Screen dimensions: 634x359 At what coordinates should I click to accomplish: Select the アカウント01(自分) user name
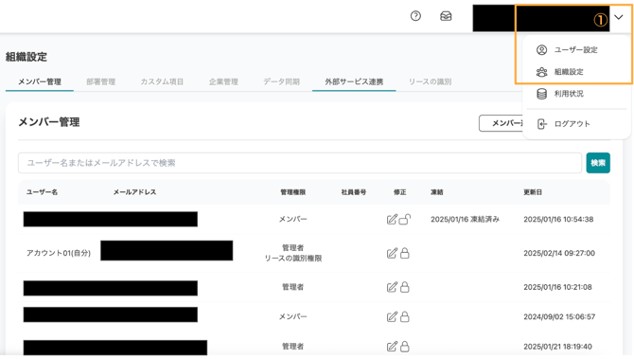[59, 253]
